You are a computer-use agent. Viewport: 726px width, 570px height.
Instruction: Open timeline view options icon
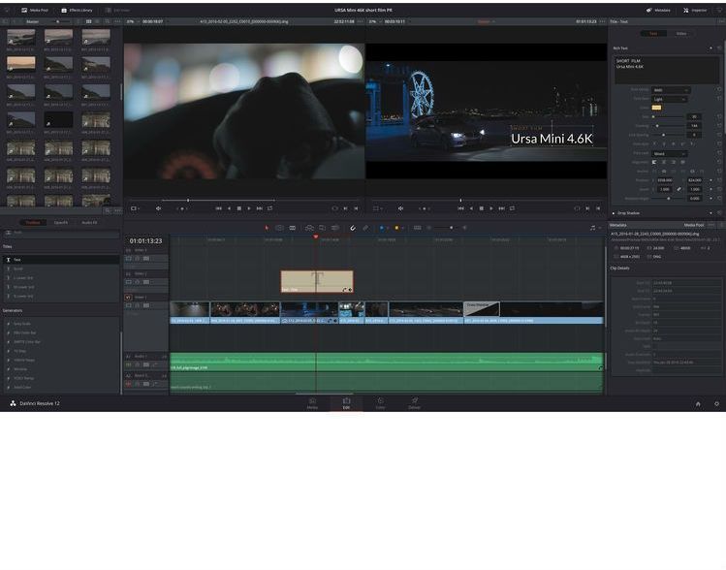point(417,228)
